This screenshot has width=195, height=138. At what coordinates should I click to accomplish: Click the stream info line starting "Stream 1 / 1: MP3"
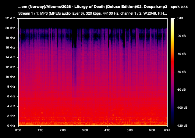click(93, 13)
